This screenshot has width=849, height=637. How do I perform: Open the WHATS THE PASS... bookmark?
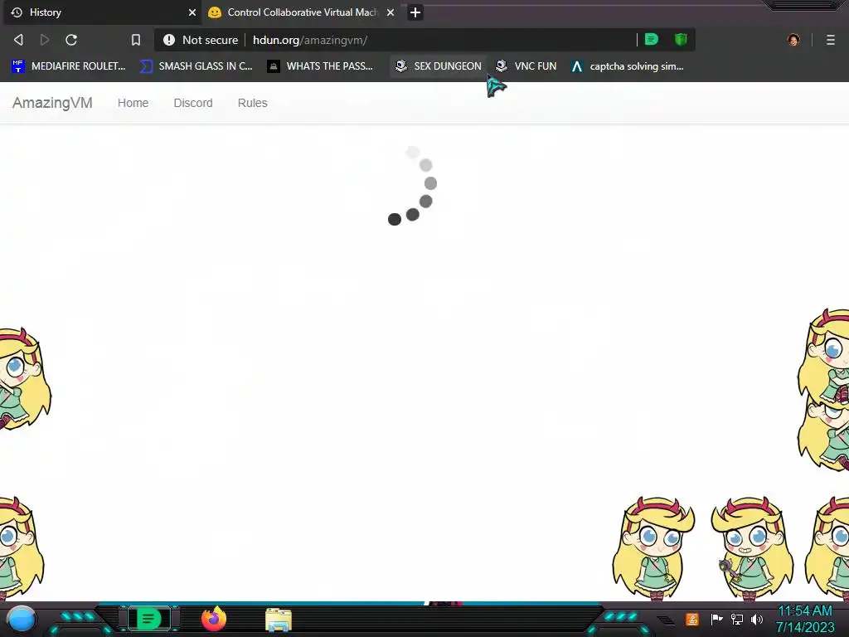click(320, 66)
